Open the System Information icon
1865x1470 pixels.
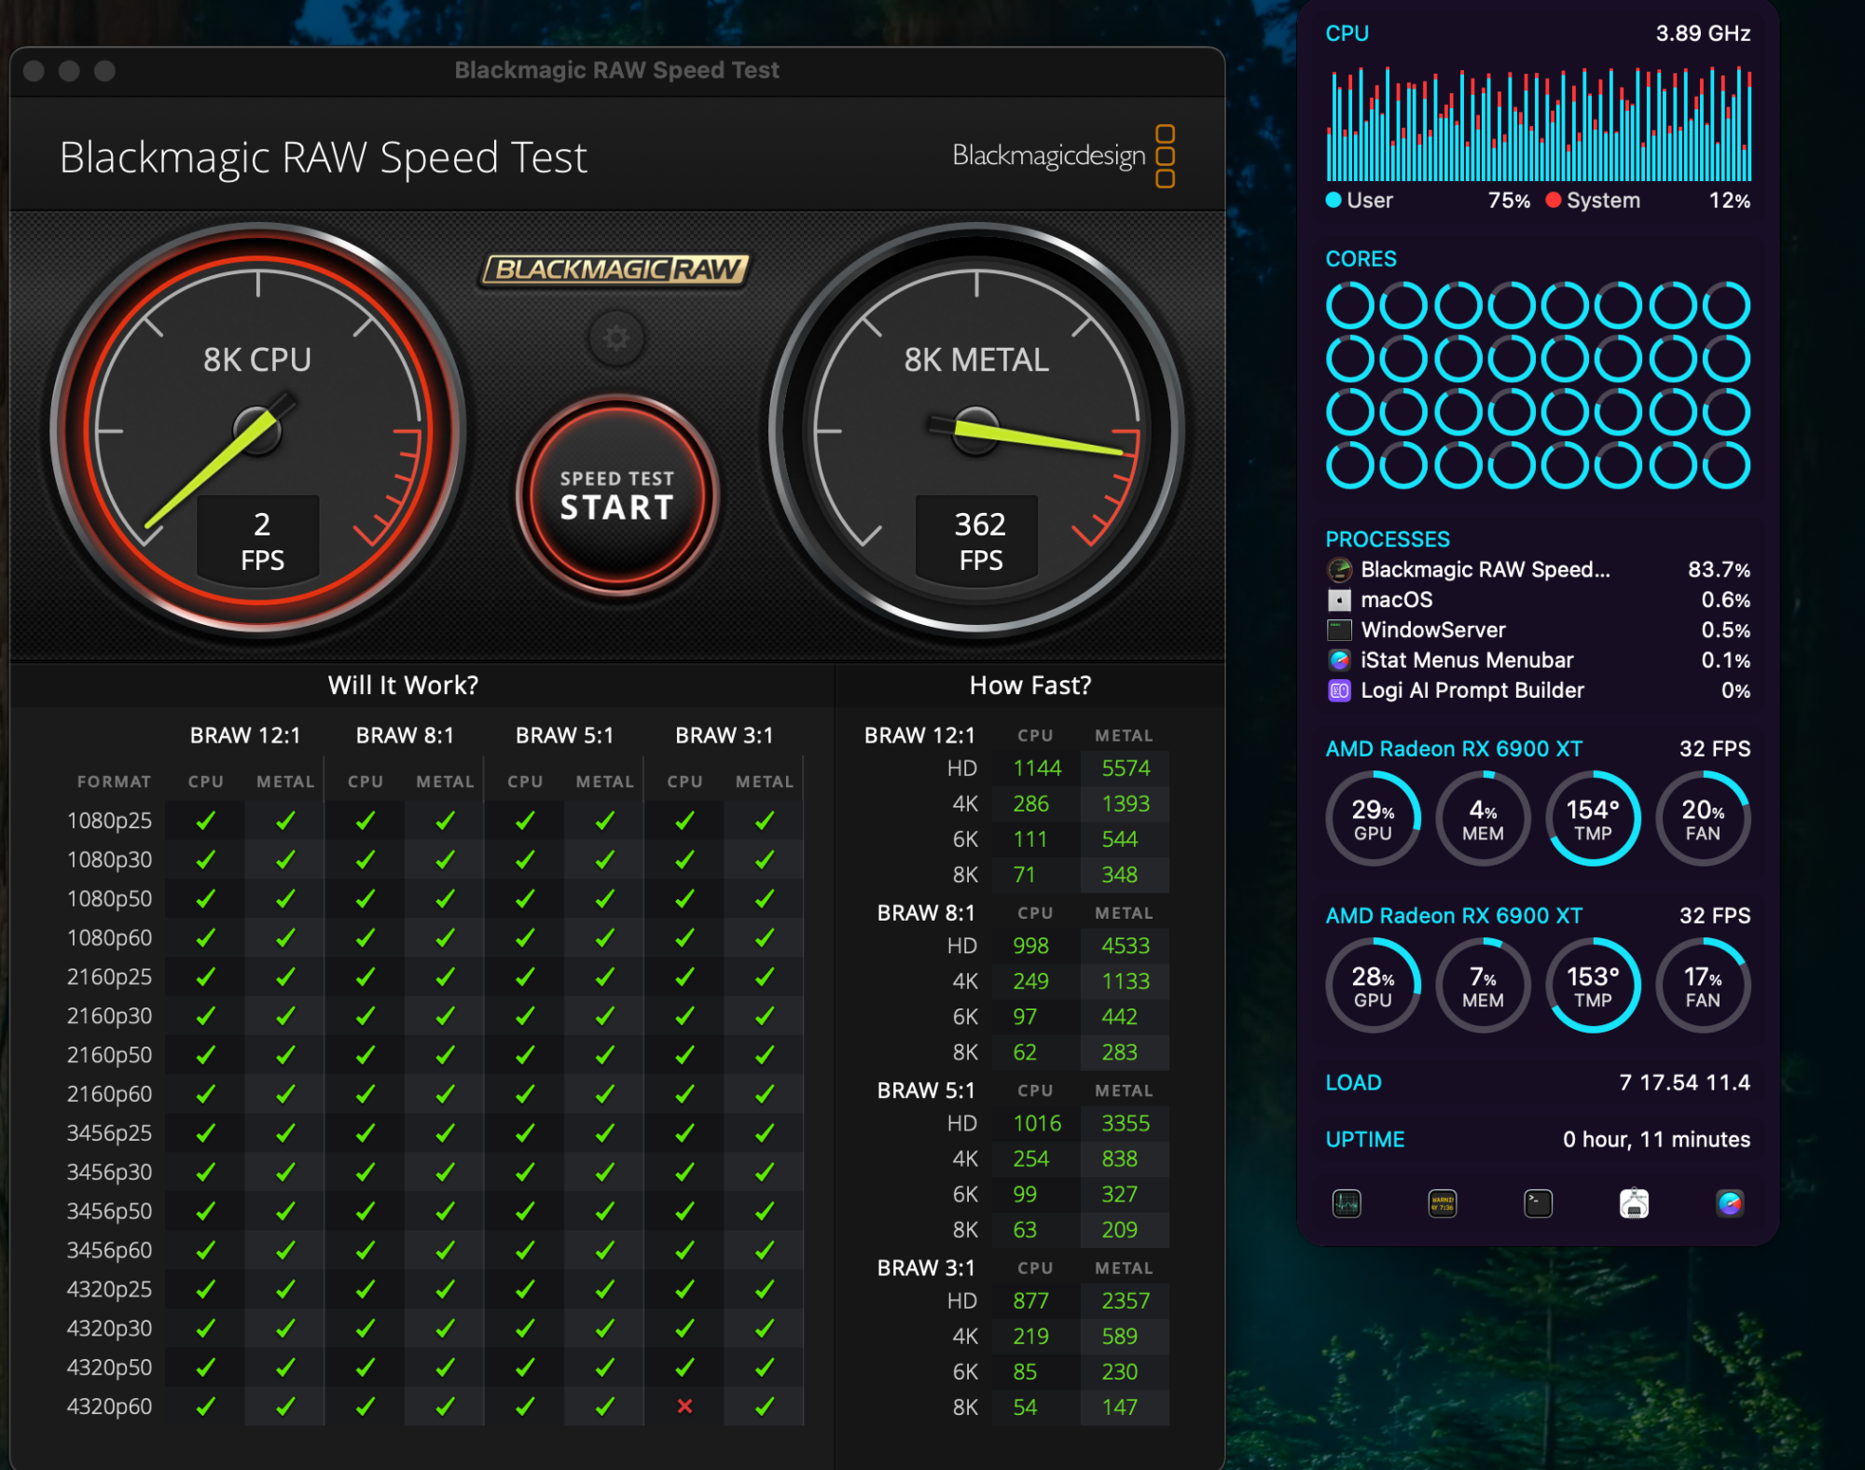1634,1203
